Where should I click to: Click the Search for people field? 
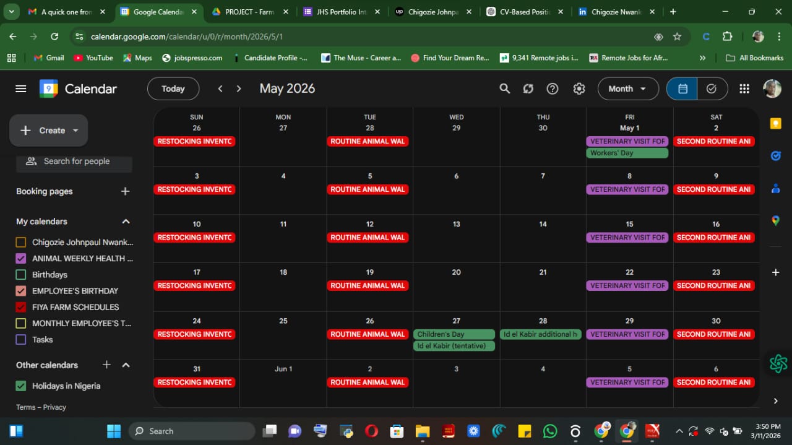77,162
